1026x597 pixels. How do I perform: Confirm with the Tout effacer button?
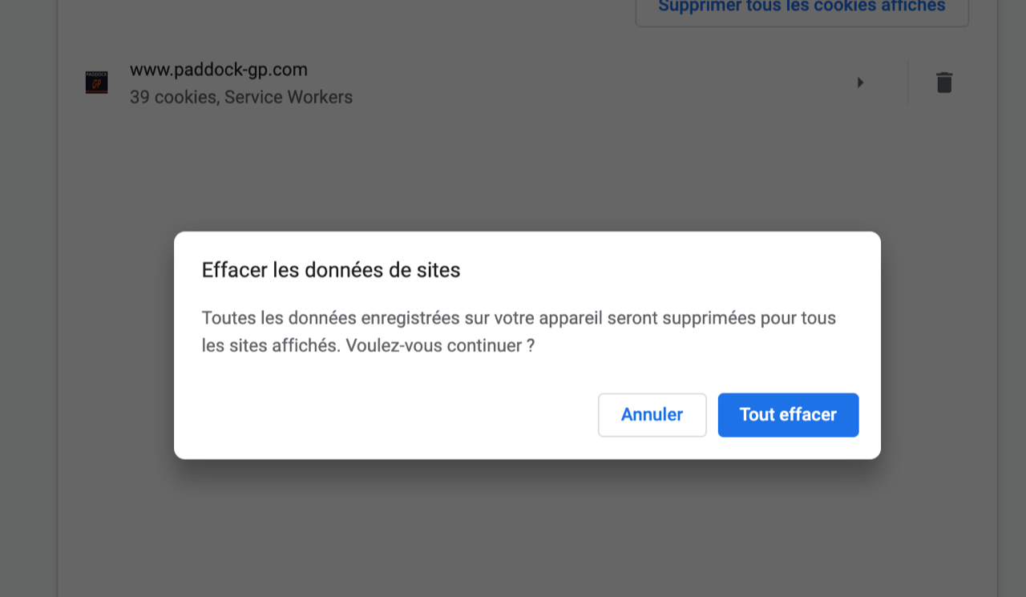pos(788,415)
